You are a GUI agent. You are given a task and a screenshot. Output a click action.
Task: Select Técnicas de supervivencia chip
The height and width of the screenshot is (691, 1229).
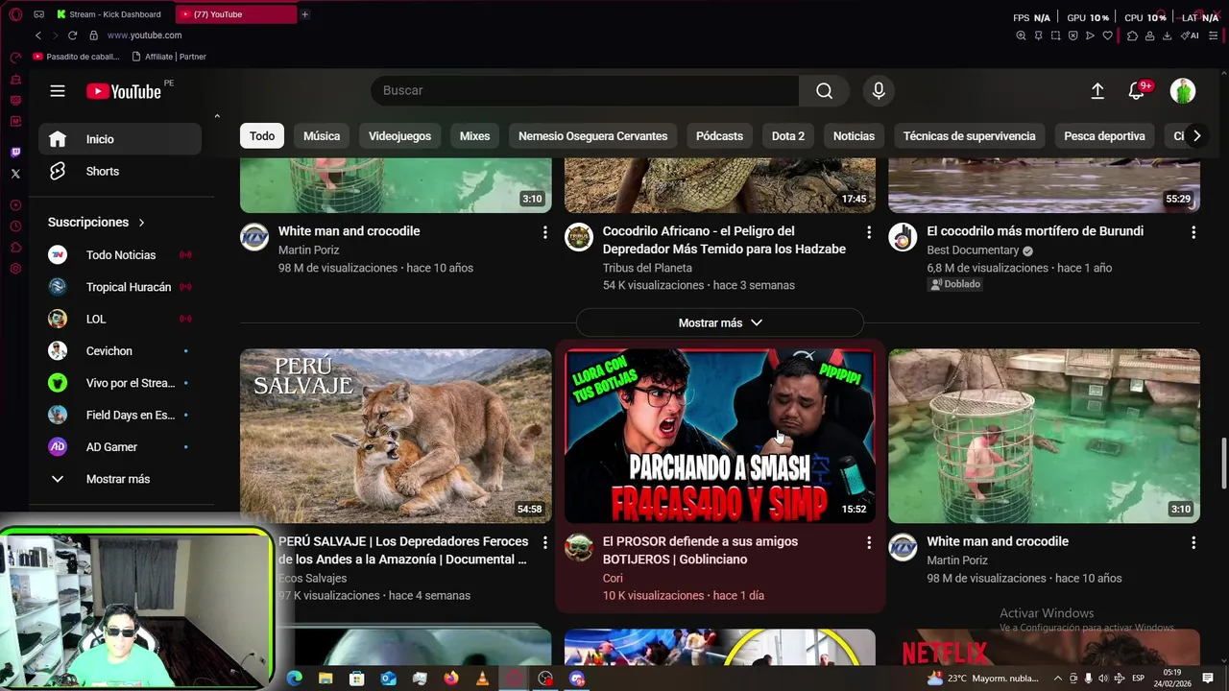(x=969, y=136)
